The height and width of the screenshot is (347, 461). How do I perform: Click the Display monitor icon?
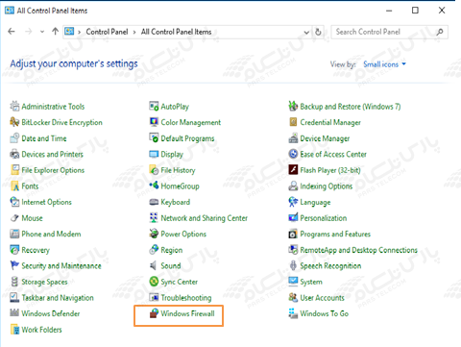pos(154,154)
